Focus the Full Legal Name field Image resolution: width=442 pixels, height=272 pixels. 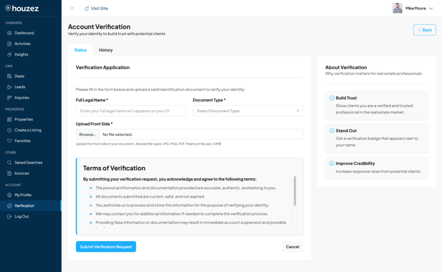point(131,111)
